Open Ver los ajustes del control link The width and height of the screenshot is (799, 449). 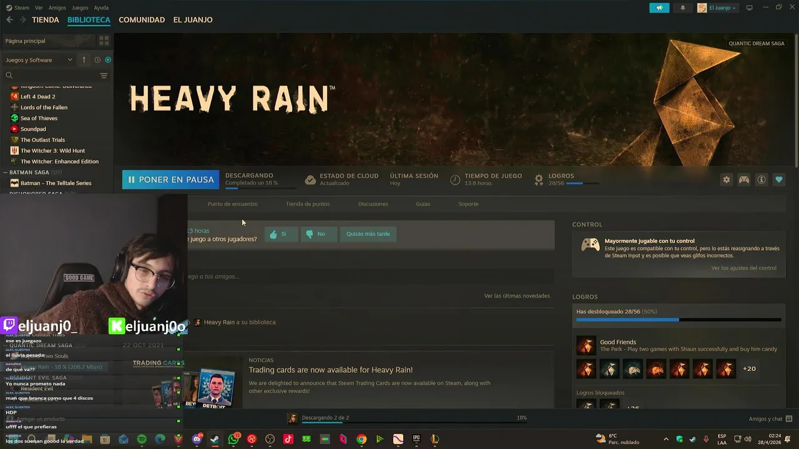743,268
